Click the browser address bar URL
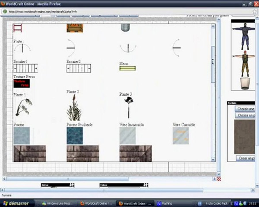This screenshot has height=207, width=259. [43, 12]
